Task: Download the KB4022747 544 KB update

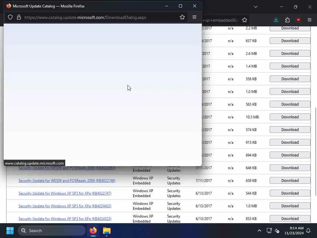Action: pos(290,193)
